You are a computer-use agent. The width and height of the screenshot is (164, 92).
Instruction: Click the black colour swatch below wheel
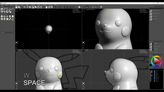(x=151, y=65)
